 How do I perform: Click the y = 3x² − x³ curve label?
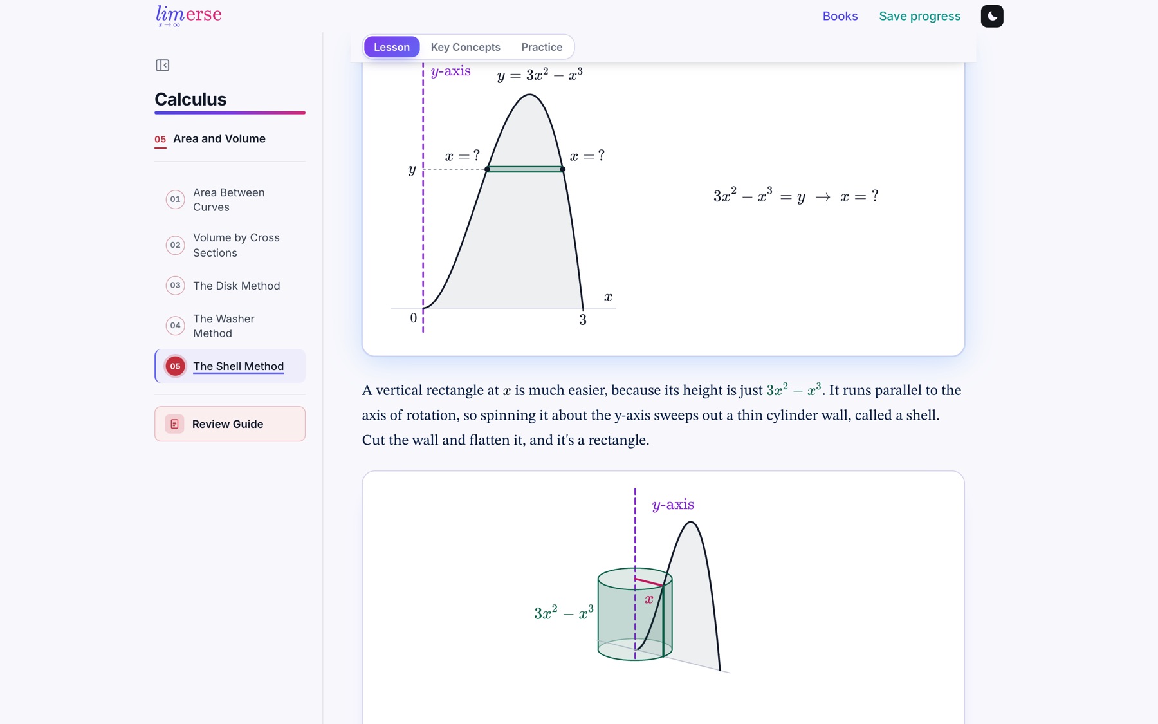pos(540,75)
